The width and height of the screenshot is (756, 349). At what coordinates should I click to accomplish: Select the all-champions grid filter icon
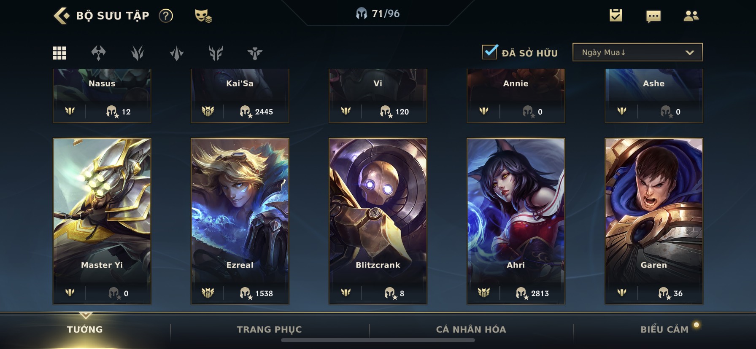point(59,53)
